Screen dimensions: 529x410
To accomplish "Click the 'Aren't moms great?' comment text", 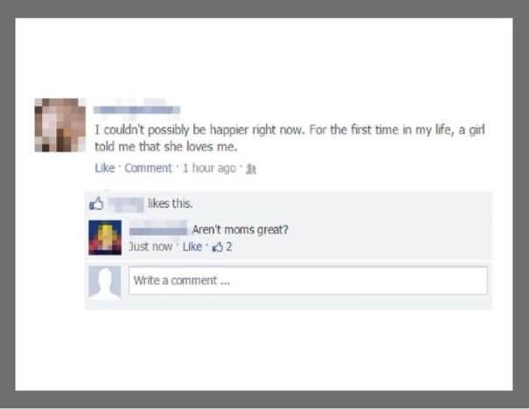I will tap(240, 230).
